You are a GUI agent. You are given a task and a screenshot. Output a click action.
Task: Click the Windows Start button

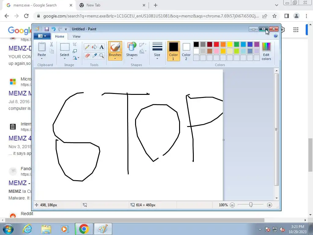tap(8, 229)
